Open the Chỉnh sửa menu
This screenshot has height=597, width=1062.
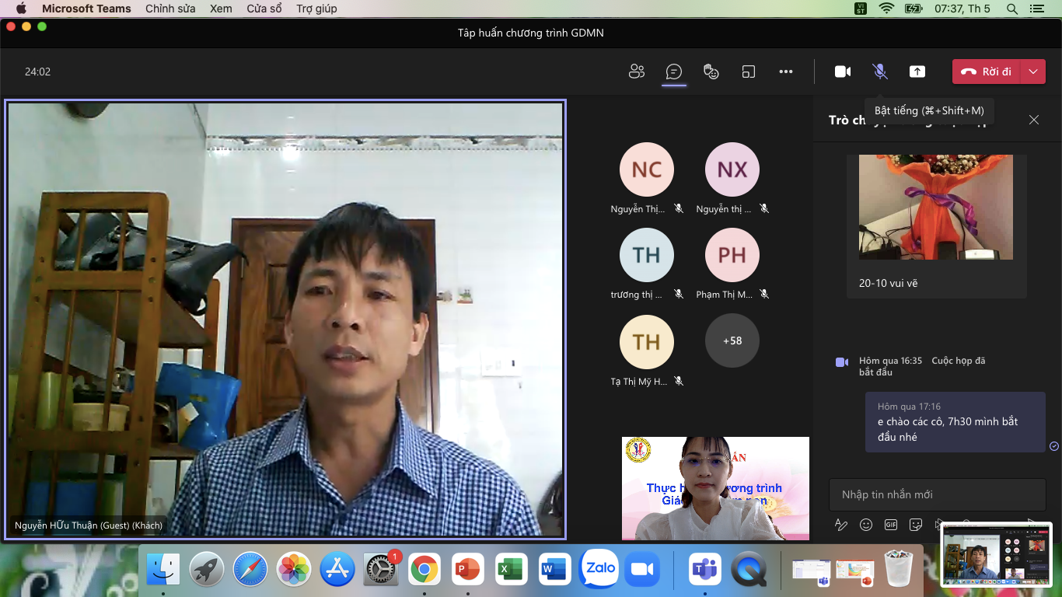(170, 9)
